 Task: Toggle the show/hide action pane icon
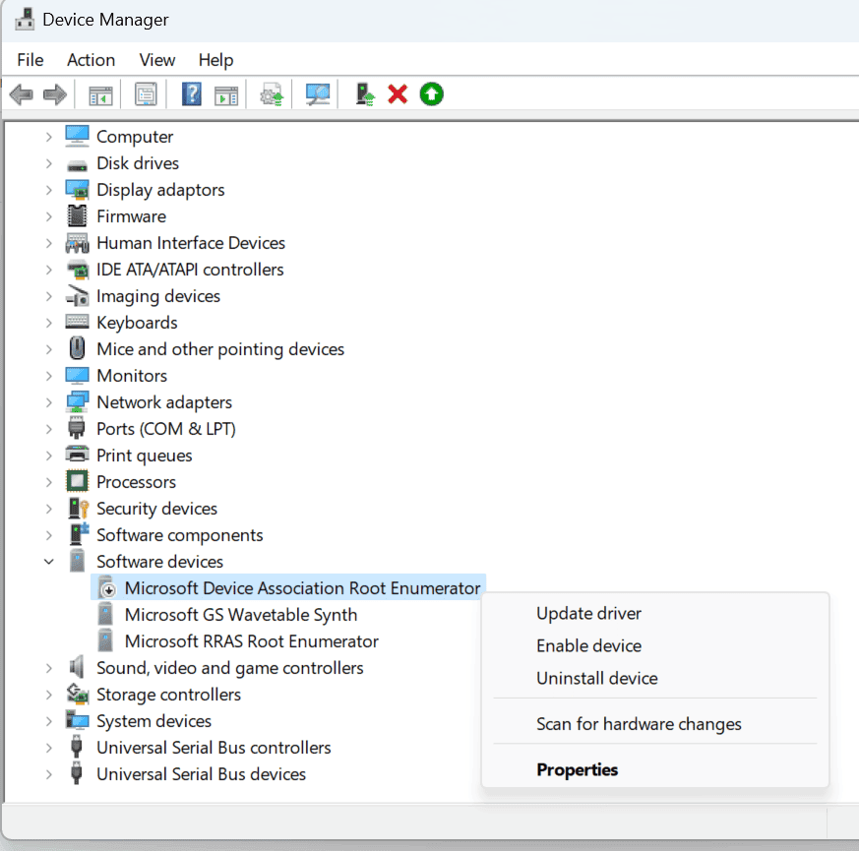[x=226, y=94]
